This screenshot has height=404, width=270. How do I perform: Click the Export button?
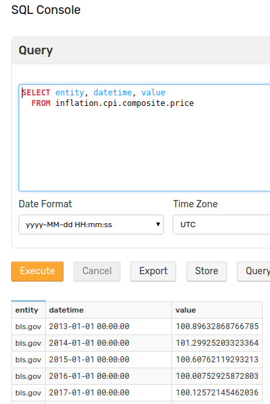[153, 272]
